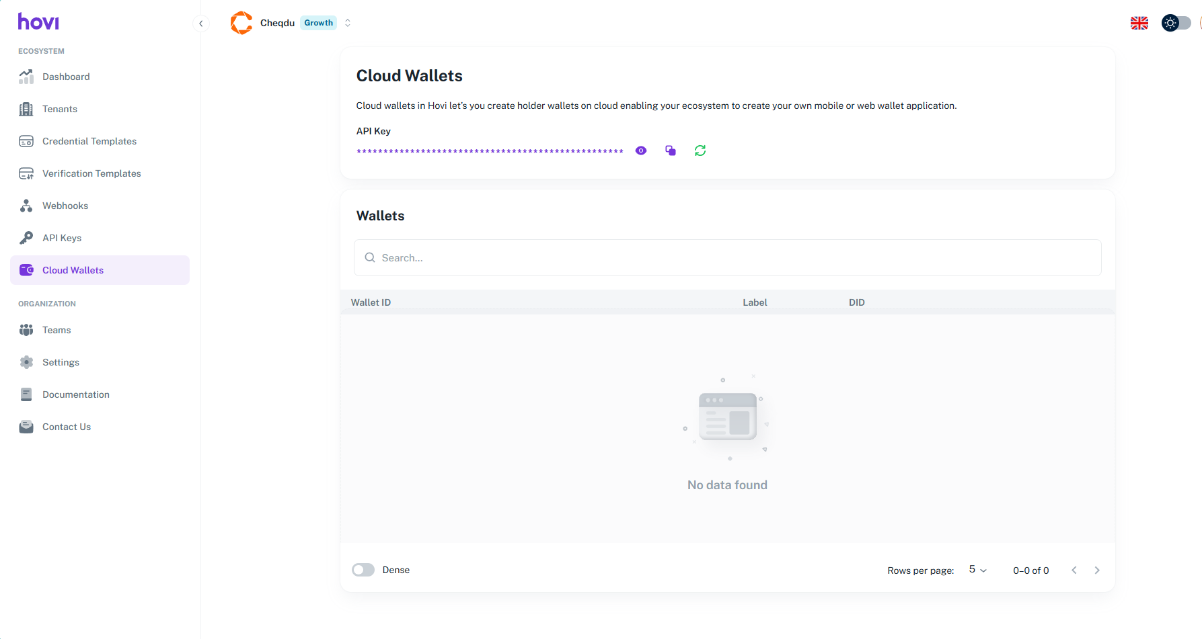
Task: Go to Credential Templates
Action: coord(89,141)
